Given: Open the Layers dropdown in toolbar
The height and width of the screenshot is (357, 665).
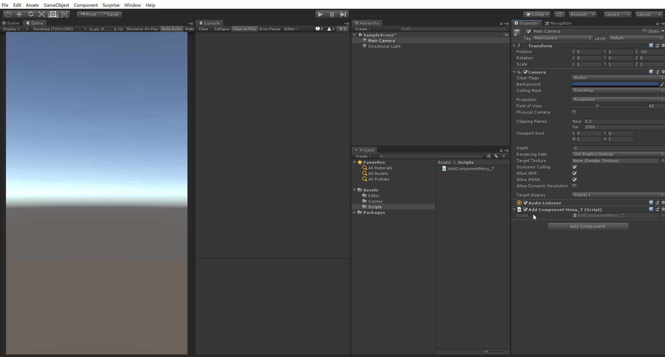Looking at the screenshot, I should coord(617,14).
